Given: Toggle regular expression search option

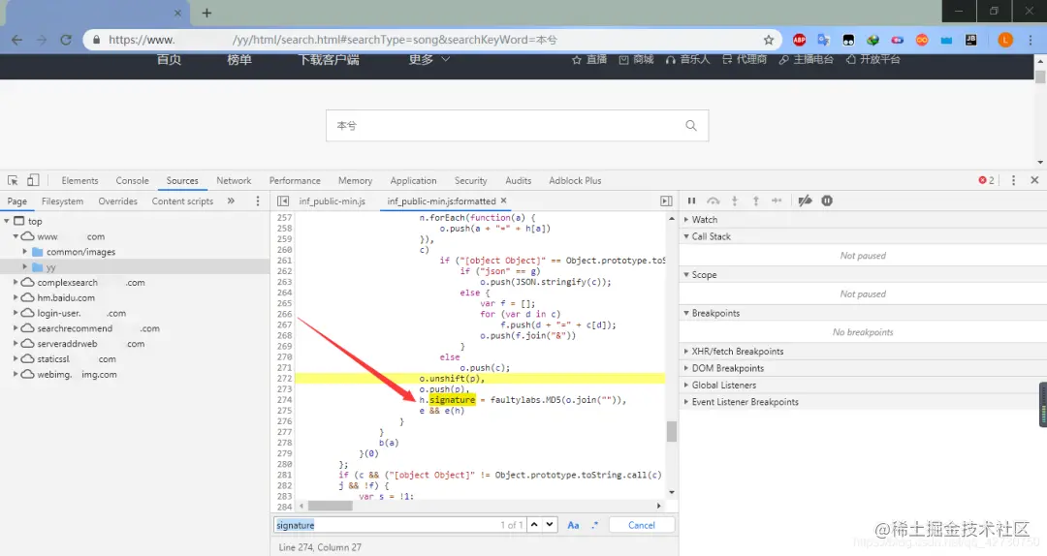Looking at the screenshot, I should pyautogui.click(x=594, y=525).
